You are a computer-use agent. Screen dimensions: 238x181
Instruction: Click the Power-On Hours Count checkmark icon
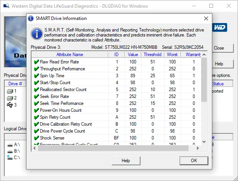click(36, 110)
